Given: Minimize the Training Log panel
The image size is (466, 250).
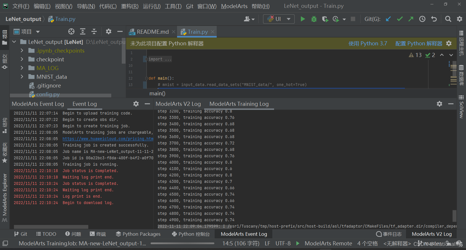Looking at the screenshot, I should pyautogui.click(x=451, y=104).
